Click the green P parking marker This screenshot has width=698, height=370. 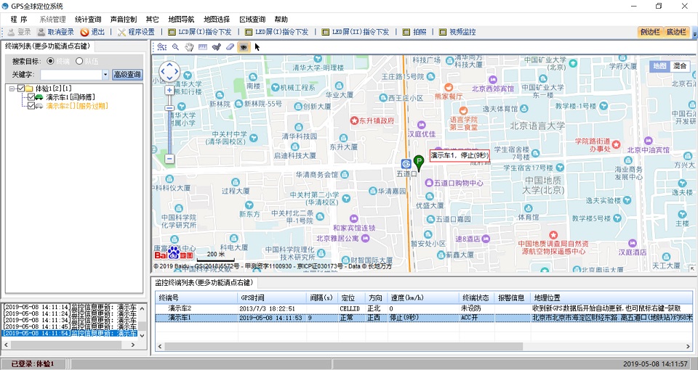tap(419, 163)
